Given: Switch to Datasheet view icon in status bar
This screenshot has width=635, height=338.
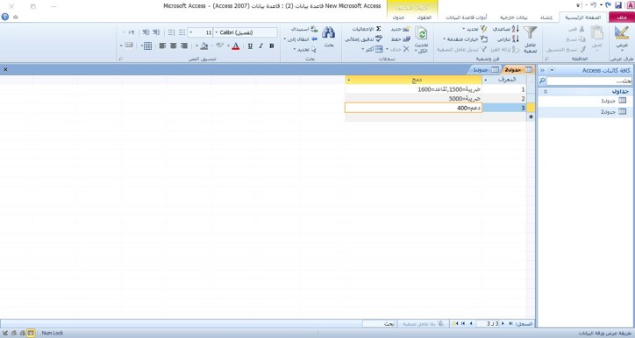Looking at the screenshot, I should pyautogui.click(x=31, y=333).
